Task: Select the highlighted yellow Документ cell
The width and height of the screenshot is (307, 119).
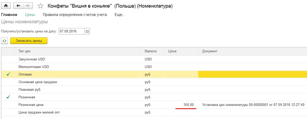Action: pos(252,74)
